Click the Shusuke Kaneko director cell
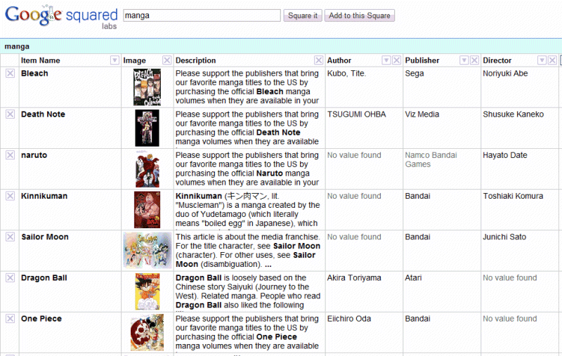This screenshot has width=562, height=356. [514, 114]
